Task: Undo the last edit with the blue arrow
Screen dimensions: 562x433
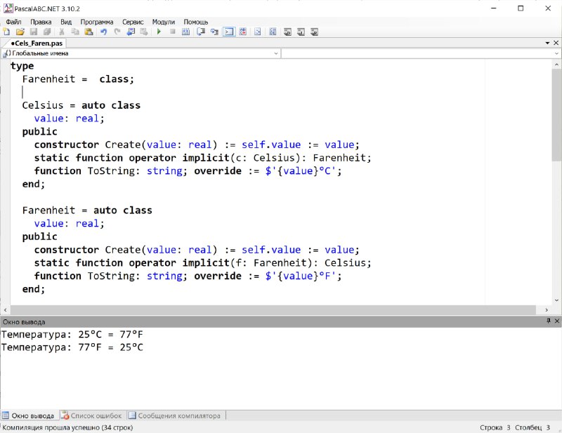Action: click(103, 32)
